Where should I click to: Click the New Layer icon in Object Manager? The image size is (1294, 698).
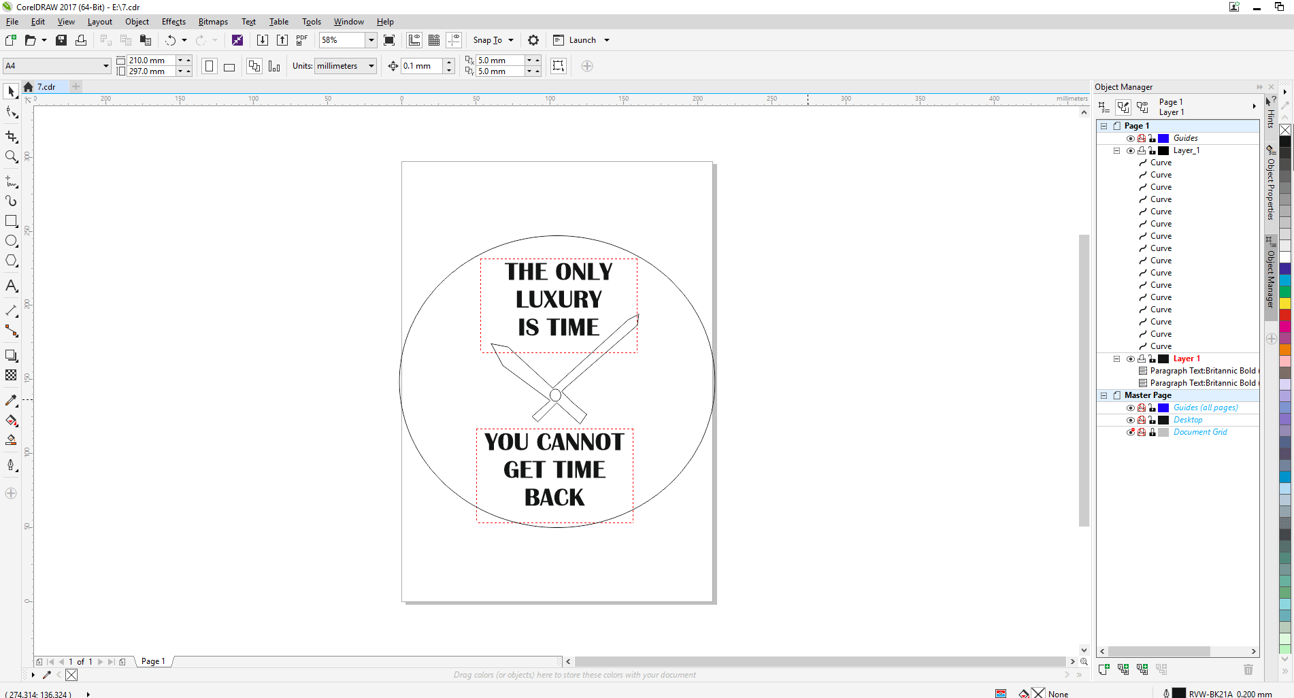1104,669
